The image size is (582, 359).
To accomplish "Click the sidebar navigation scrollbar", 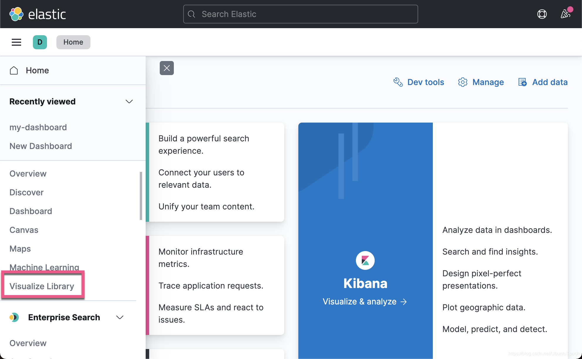I will 141,196.
